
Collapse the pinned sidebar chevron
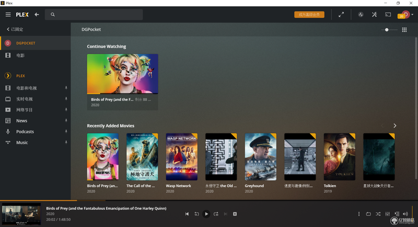(8, 29)
